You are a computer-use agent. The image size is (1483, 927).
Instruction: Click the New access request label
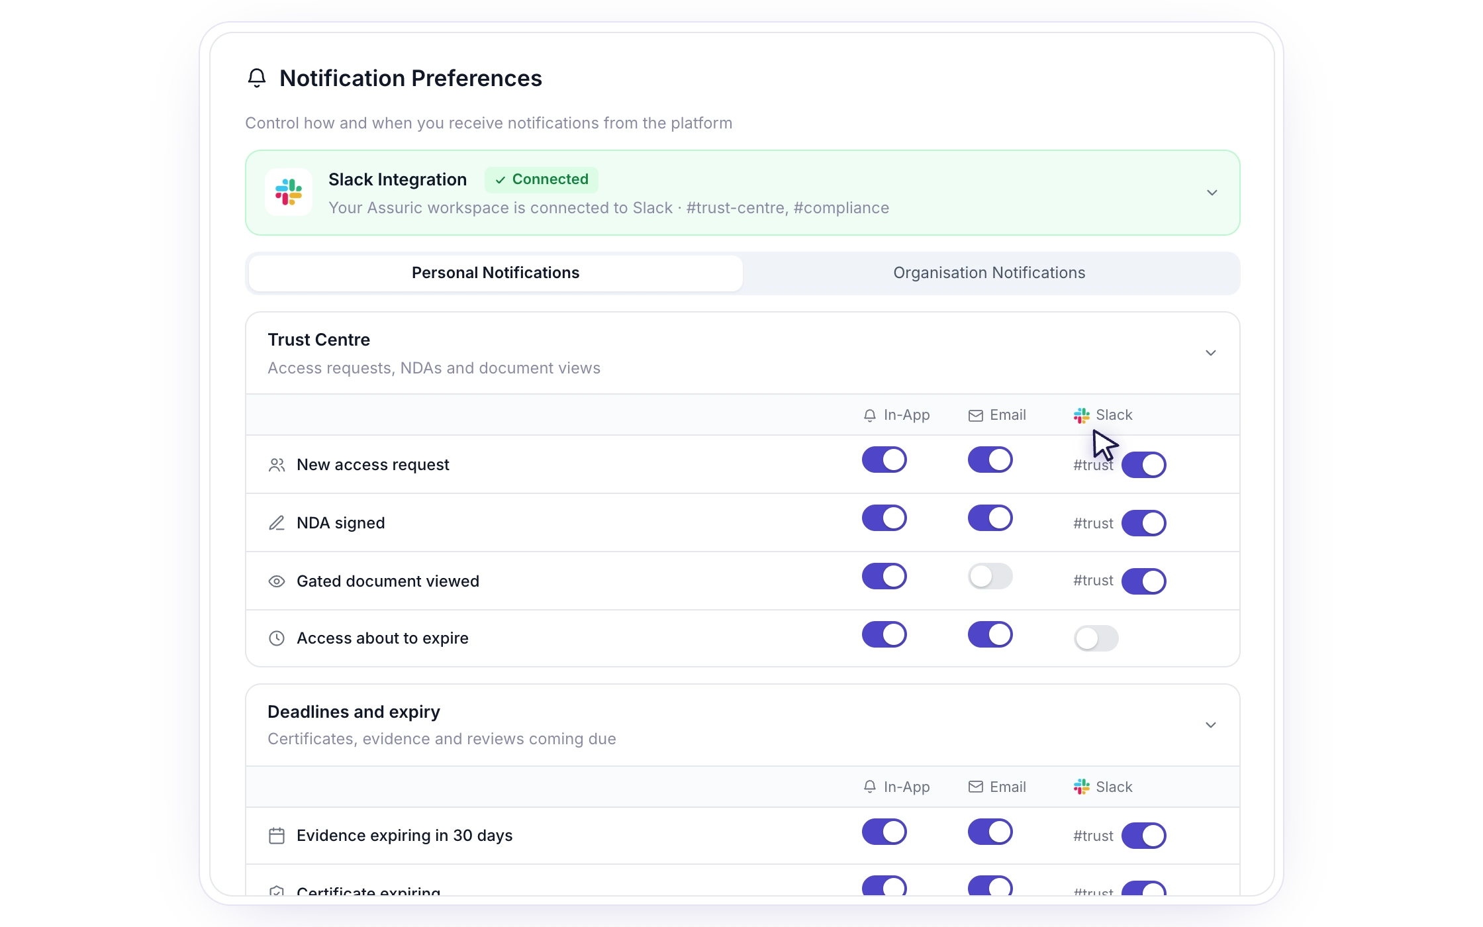coord(373,465)
